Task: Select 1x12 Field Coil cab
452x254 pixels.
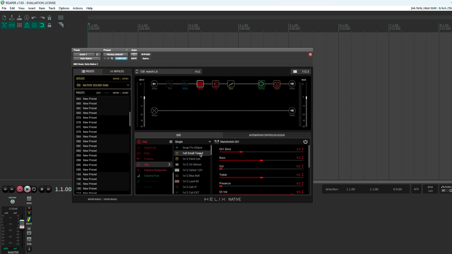Action: pos(192,159)
